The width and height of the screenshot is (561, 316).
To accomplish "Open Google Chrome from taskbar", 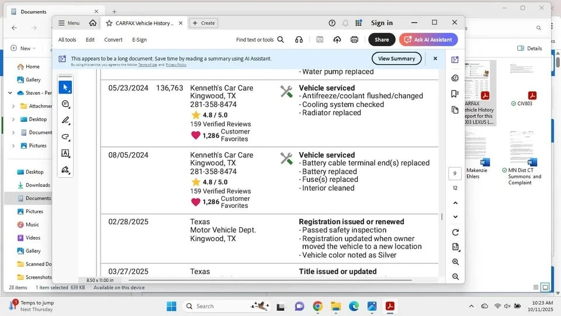I will point(317,306).
